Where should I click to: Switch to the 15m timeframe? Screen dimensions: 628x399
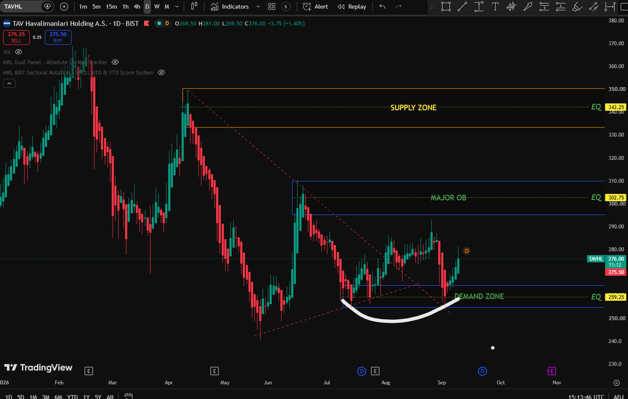pos(111,7)
